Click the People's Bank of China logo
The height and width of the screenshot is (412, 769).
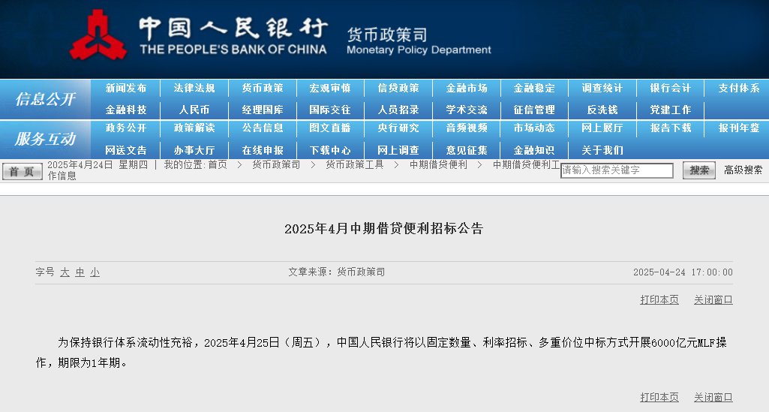pyautogui.click(x=98, y=36)
